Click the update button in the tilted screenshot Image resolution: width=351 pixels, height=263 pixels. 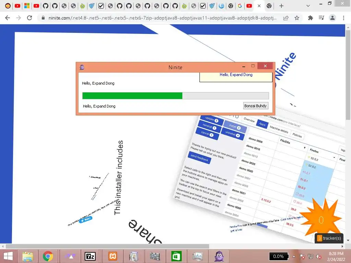tap(212, 120)
